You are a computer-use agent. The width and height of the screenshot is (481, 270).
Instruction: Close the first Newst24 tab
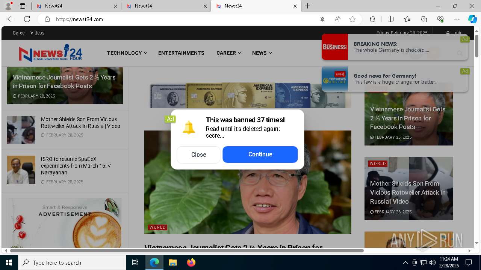click(115, 6)
